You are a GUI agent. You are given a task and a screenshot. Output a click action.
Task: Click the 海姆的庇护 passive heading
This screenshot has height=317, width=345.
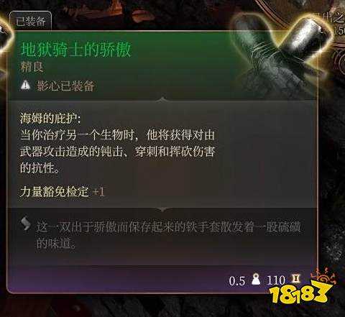coord(50,118)
